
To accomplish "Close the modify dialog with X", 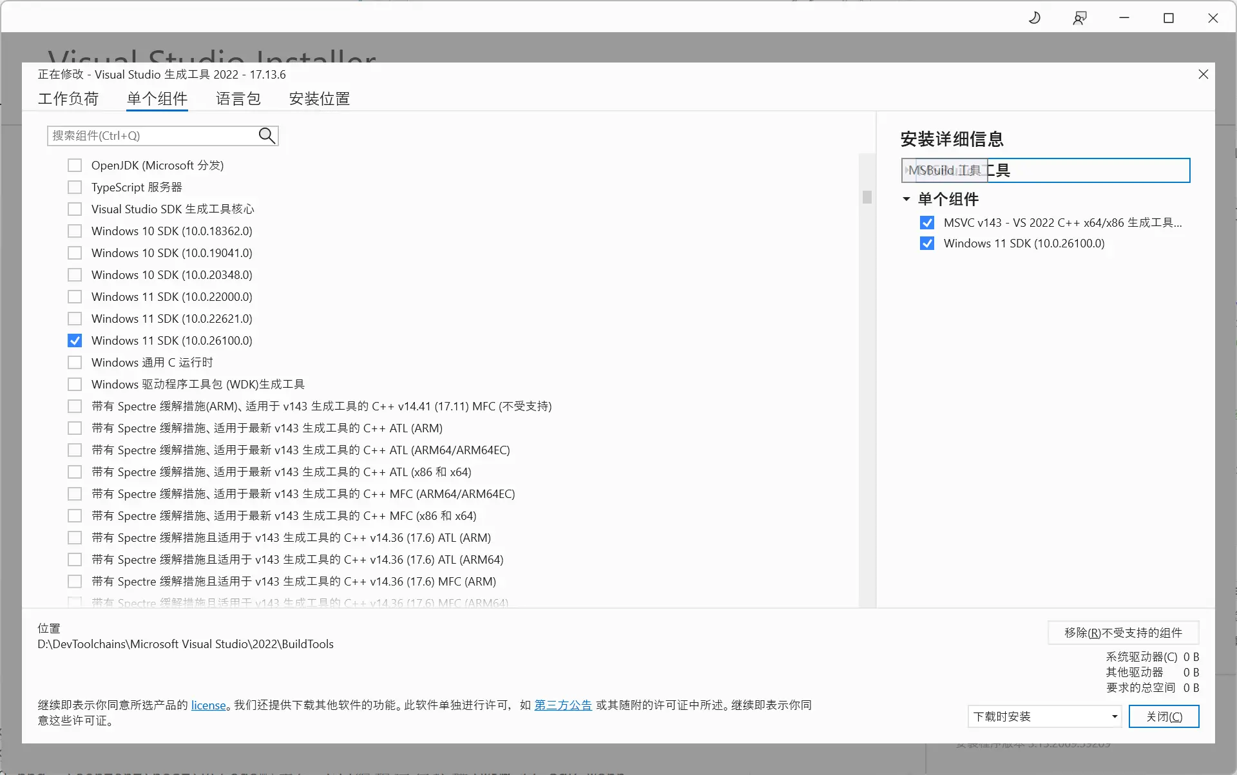I will (1203, 74).
